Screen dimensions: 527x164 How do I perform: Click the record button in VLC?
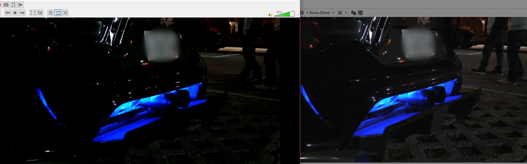pyautogui.click(x=1, y=5)
